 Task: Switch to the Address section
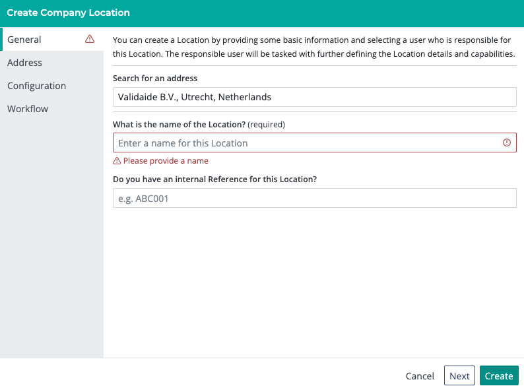point(51,63)
